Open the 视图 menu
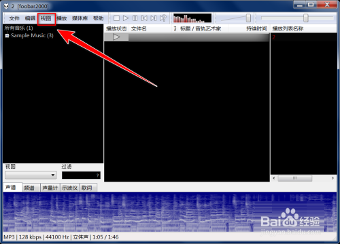The image size is (340, 244). [46, 18]
